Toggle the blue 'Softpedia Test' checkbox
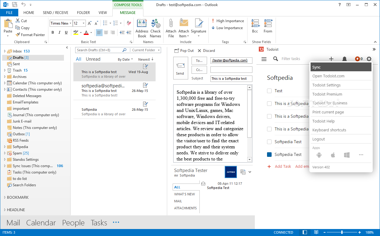Image resolution: width=380 pixels, height=236 pixels. 269,154
